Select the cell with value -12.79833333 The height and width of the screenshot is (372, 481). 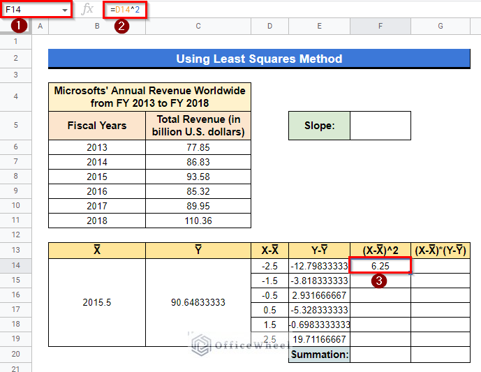point(319,266)
